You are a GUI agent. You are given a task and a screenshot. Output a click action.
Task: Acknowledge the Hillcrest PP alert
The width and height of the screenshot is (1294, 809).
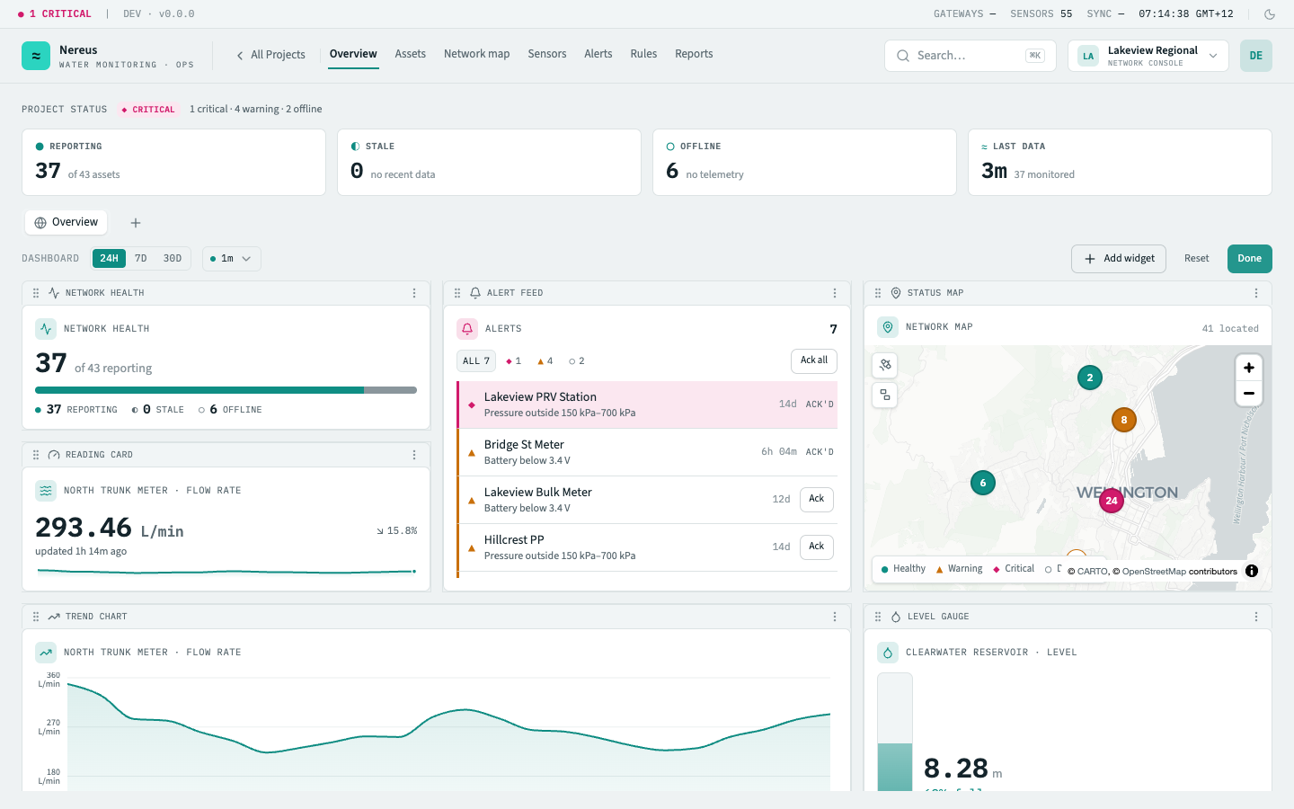point(817,547)
